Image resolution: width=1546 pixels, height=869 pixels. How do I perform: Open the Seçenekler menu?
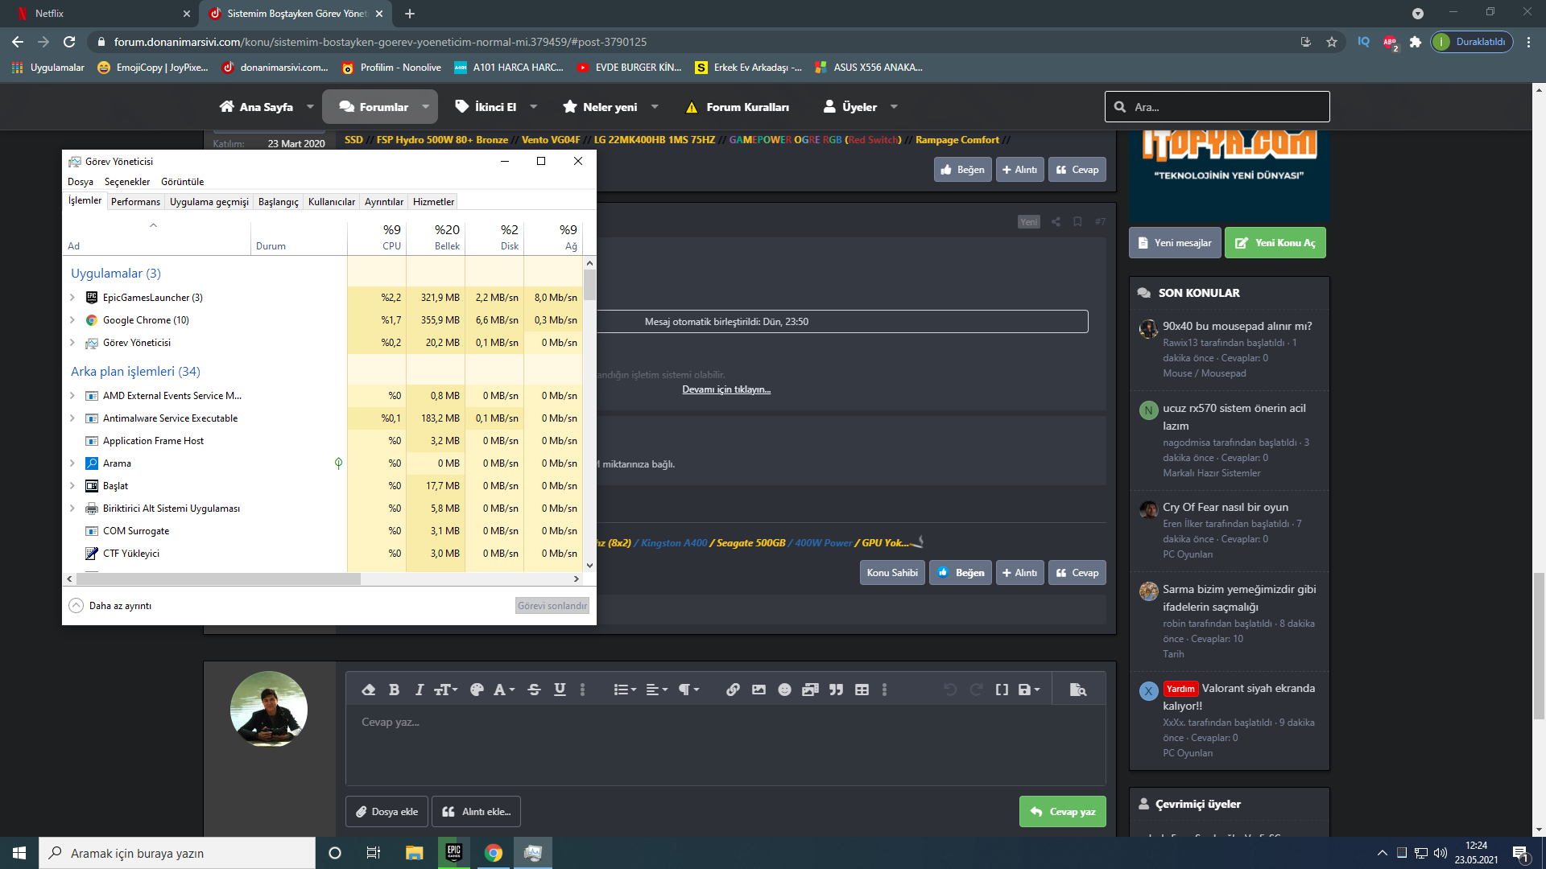pos(126,182)
